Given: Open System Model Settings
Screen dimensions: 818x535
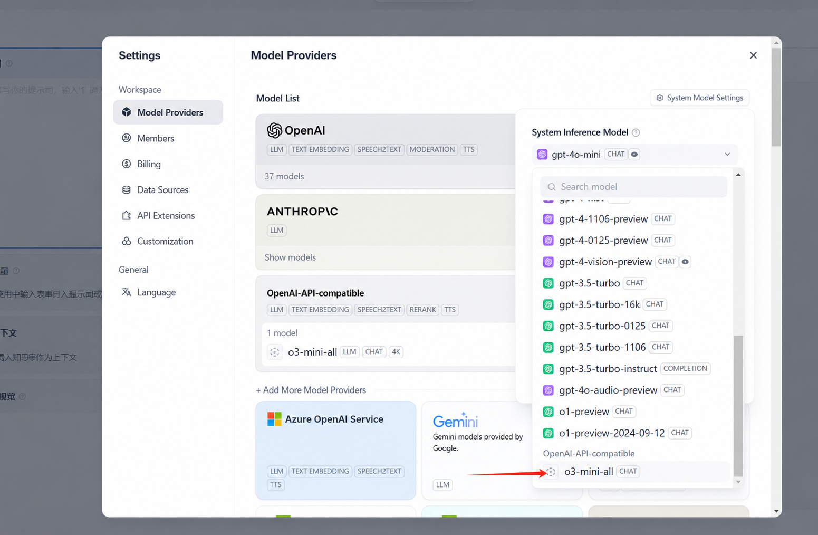Looking at the screenshot, I should [699, 98].
